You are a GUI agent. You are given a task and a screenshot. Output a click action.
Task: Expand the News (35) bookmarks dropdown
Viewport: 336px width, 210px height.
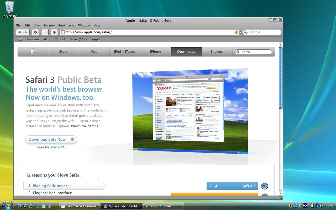(x=86, y=39)
